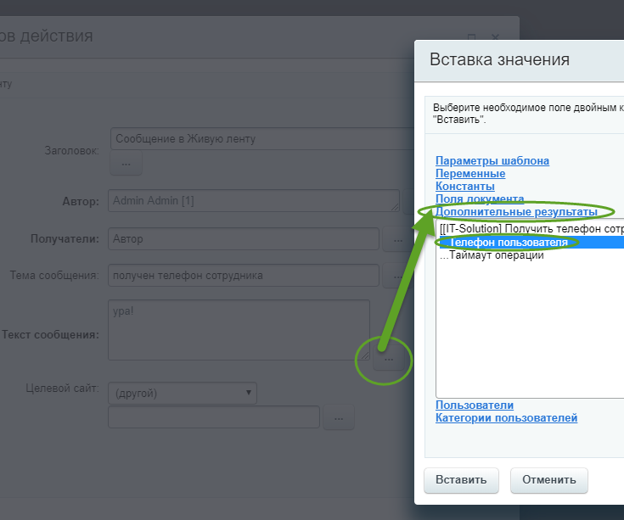624x520 pixels.
Task: Open the Целевой сайт dropdown
Action: click(x=183, y=393)
